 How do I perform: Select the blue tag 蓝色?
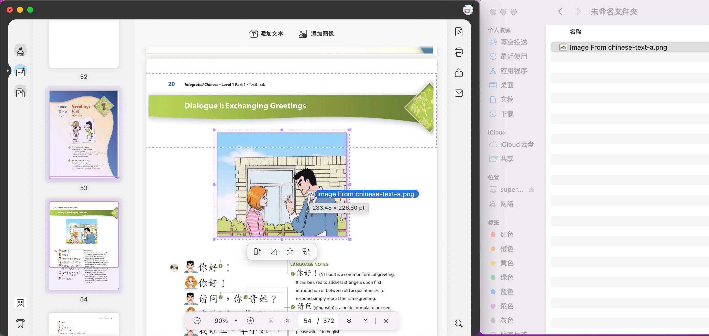502,292
